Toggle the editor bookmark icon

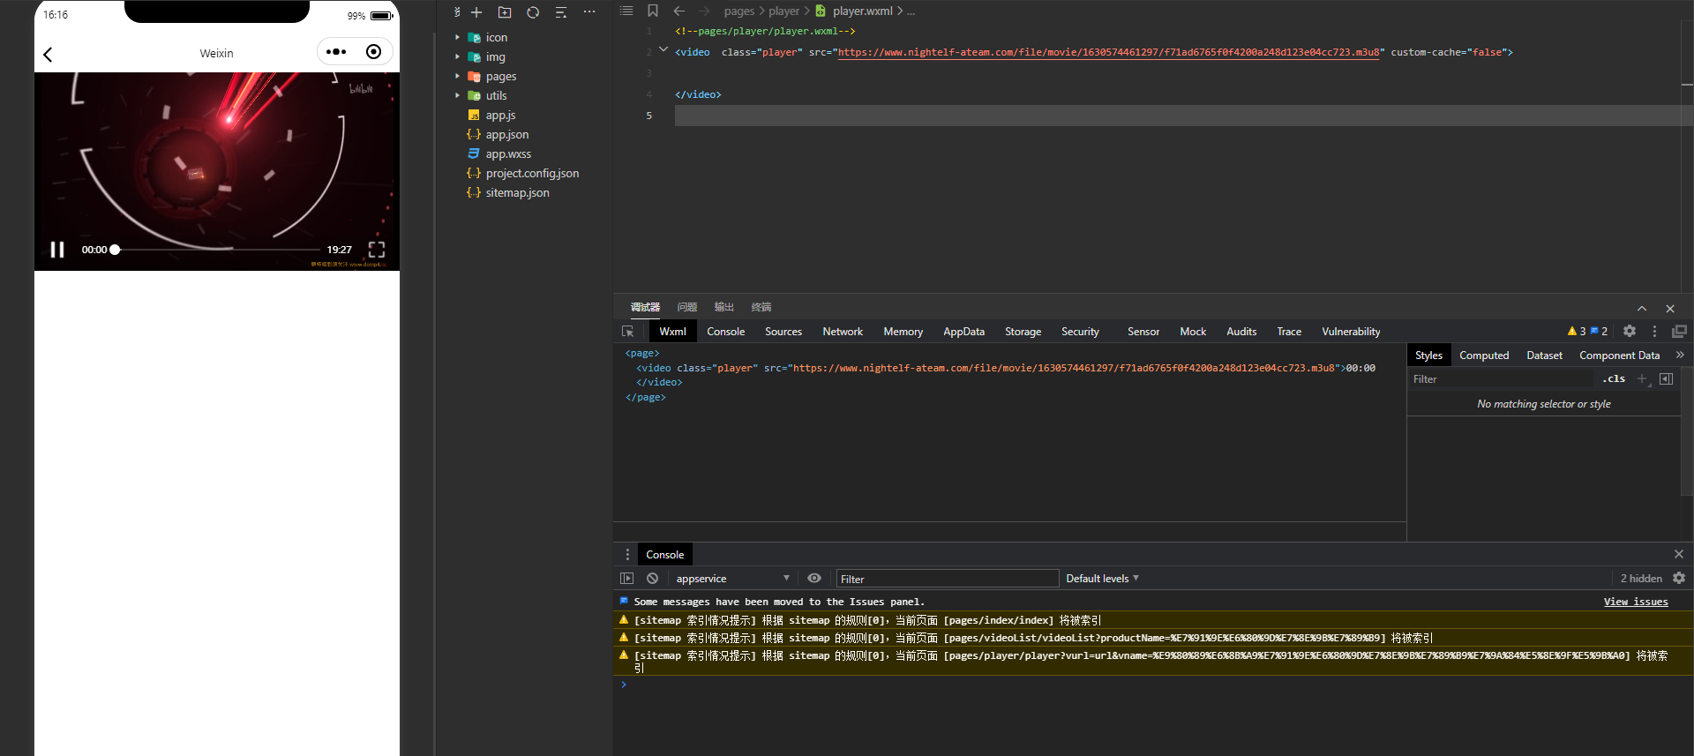click(653, 11)
